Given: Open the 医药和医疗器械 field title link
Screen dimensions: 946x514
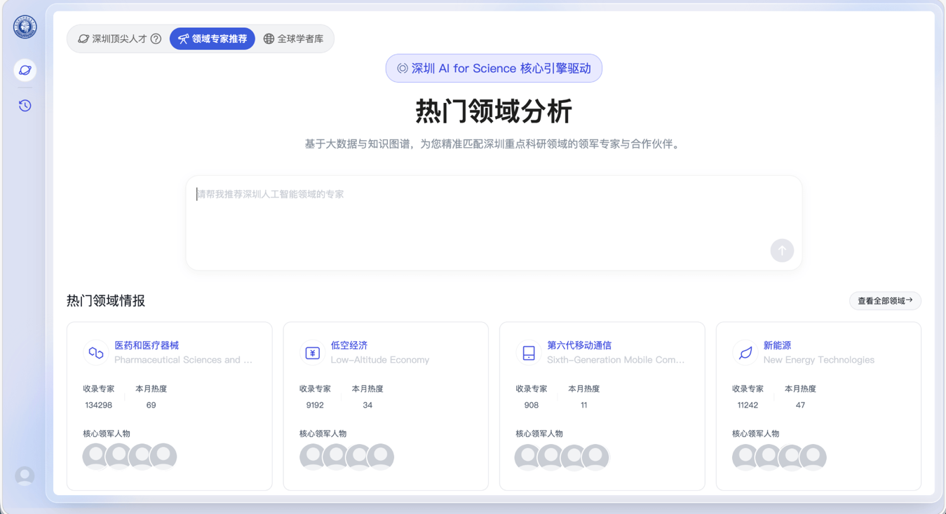Looking at the screenshot, I should (x=147, y=345).
